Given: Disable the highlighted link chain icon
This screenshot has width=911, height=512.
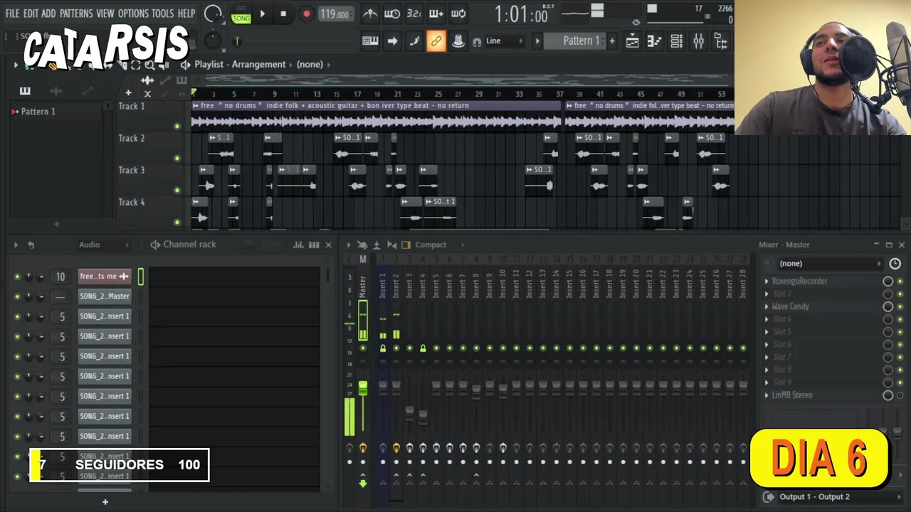Looking at the screenshot, I should pos(436,41).
